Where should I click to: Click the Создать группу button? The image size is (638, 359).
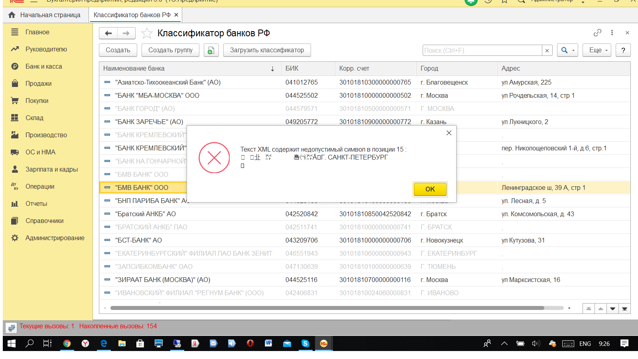(x=170, y=50)
